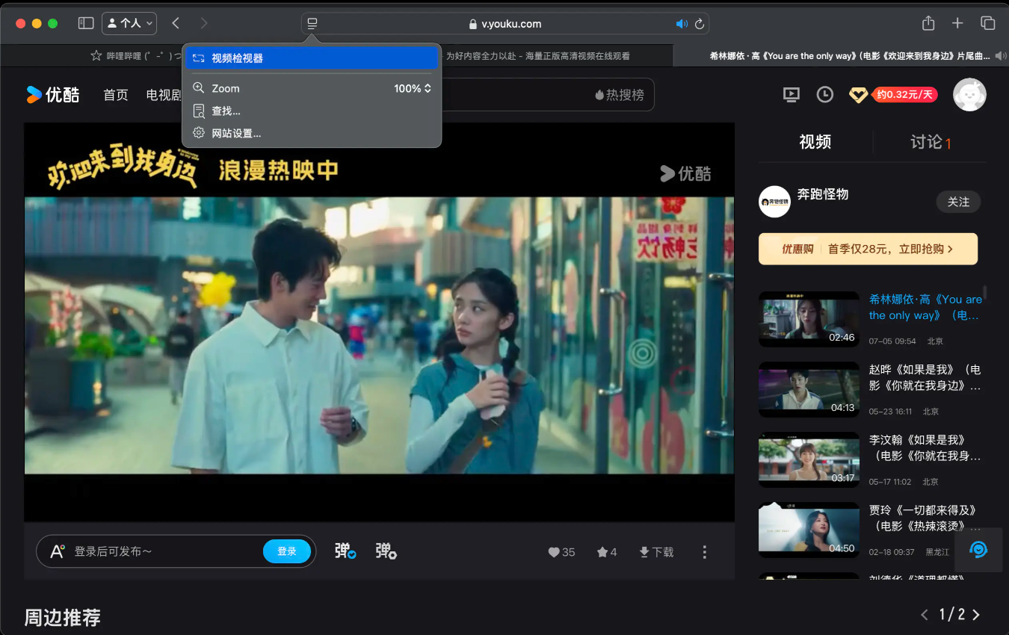Switch to the 海量正版高清视频 tab
The image size is (1009, 635).
point(537,55)
